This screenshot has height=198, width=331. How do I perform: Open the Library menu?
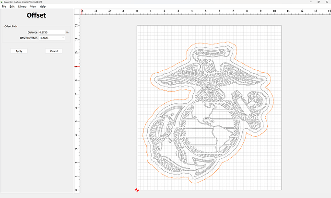coord(22,7)
